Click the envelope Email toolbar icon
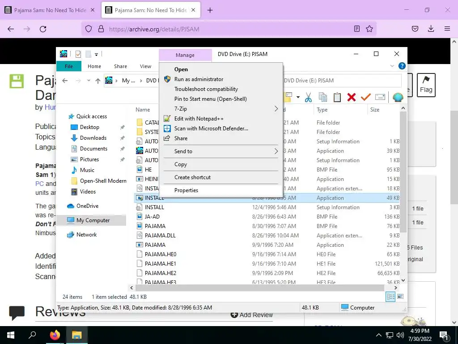This screenshot has height=344, width=458. point(380,97)
